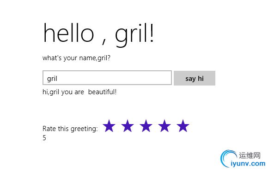
Task: Set the rating to three stars
Action: (x=146, y=126)
